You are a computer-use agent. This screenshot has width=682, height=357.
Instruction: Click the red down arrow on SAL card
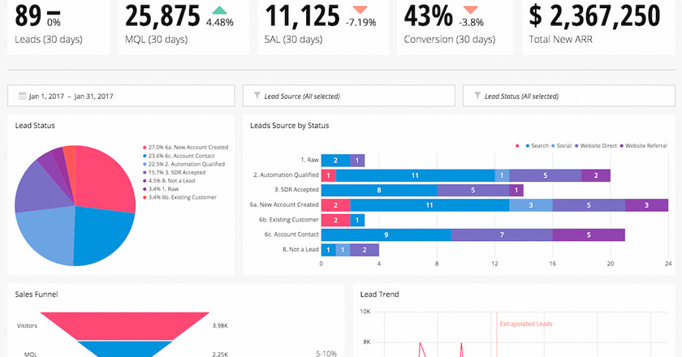[x=360, y=10]
